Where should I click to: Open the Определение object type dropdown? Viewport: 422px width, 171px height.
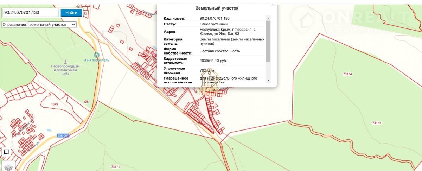[52, 24]
